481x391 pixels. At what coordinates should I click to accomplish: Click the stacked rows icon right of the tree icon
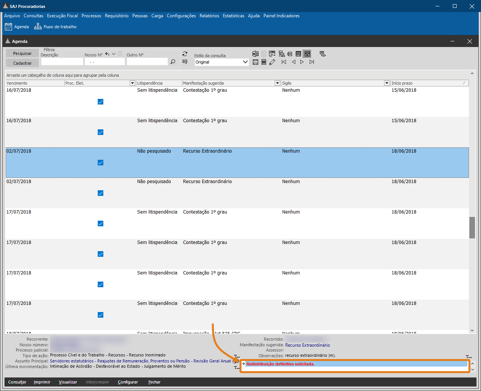(290, 54)
